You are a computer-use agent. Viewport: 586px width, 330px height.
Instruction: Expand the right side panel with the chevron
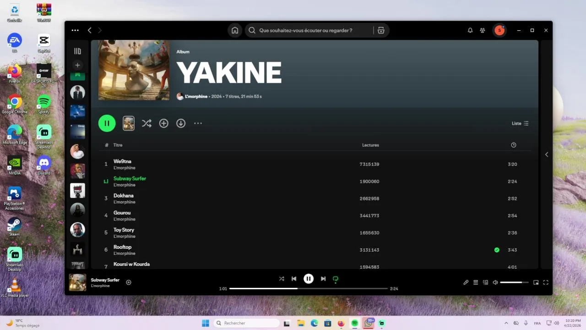547,154
